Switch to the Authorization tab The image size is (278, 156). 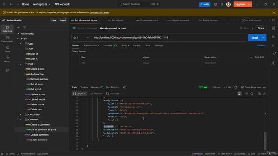tap(91, 45)
